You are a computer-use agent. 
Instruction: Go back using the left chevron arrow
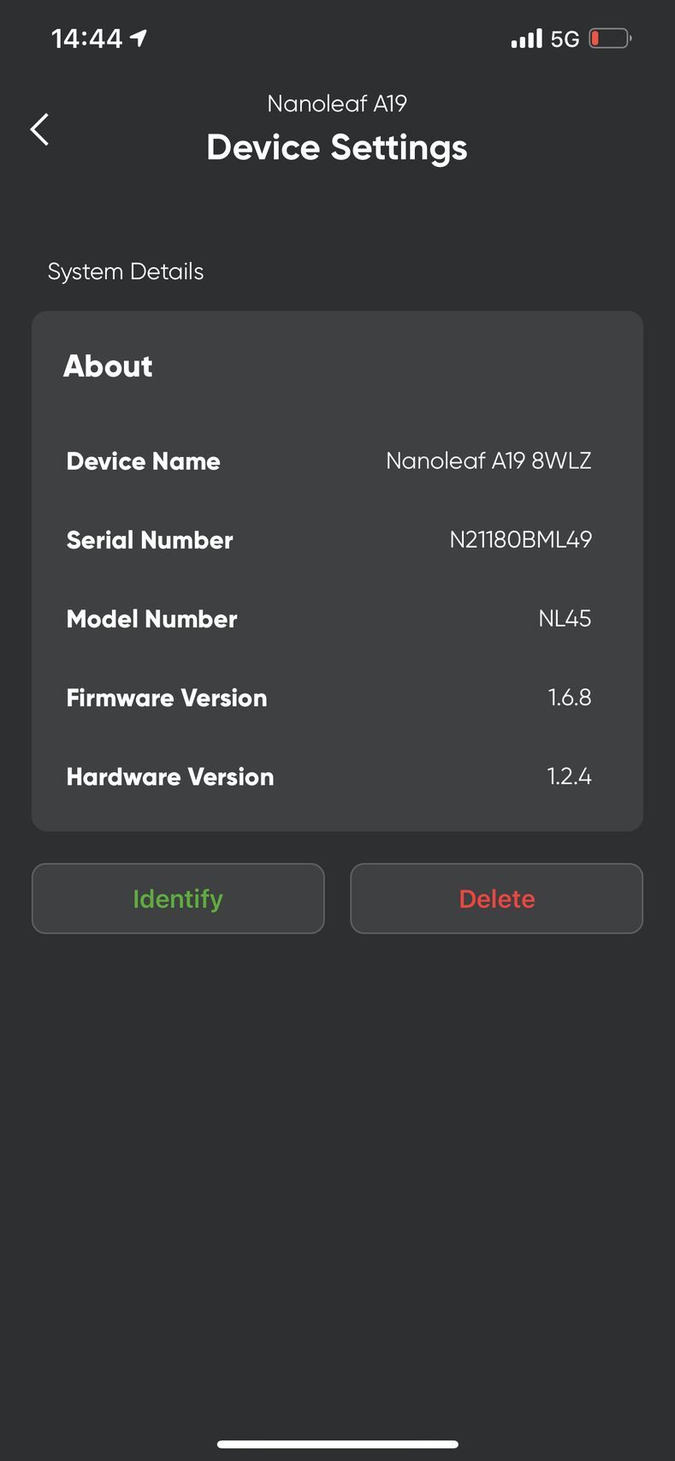point(39,129)
